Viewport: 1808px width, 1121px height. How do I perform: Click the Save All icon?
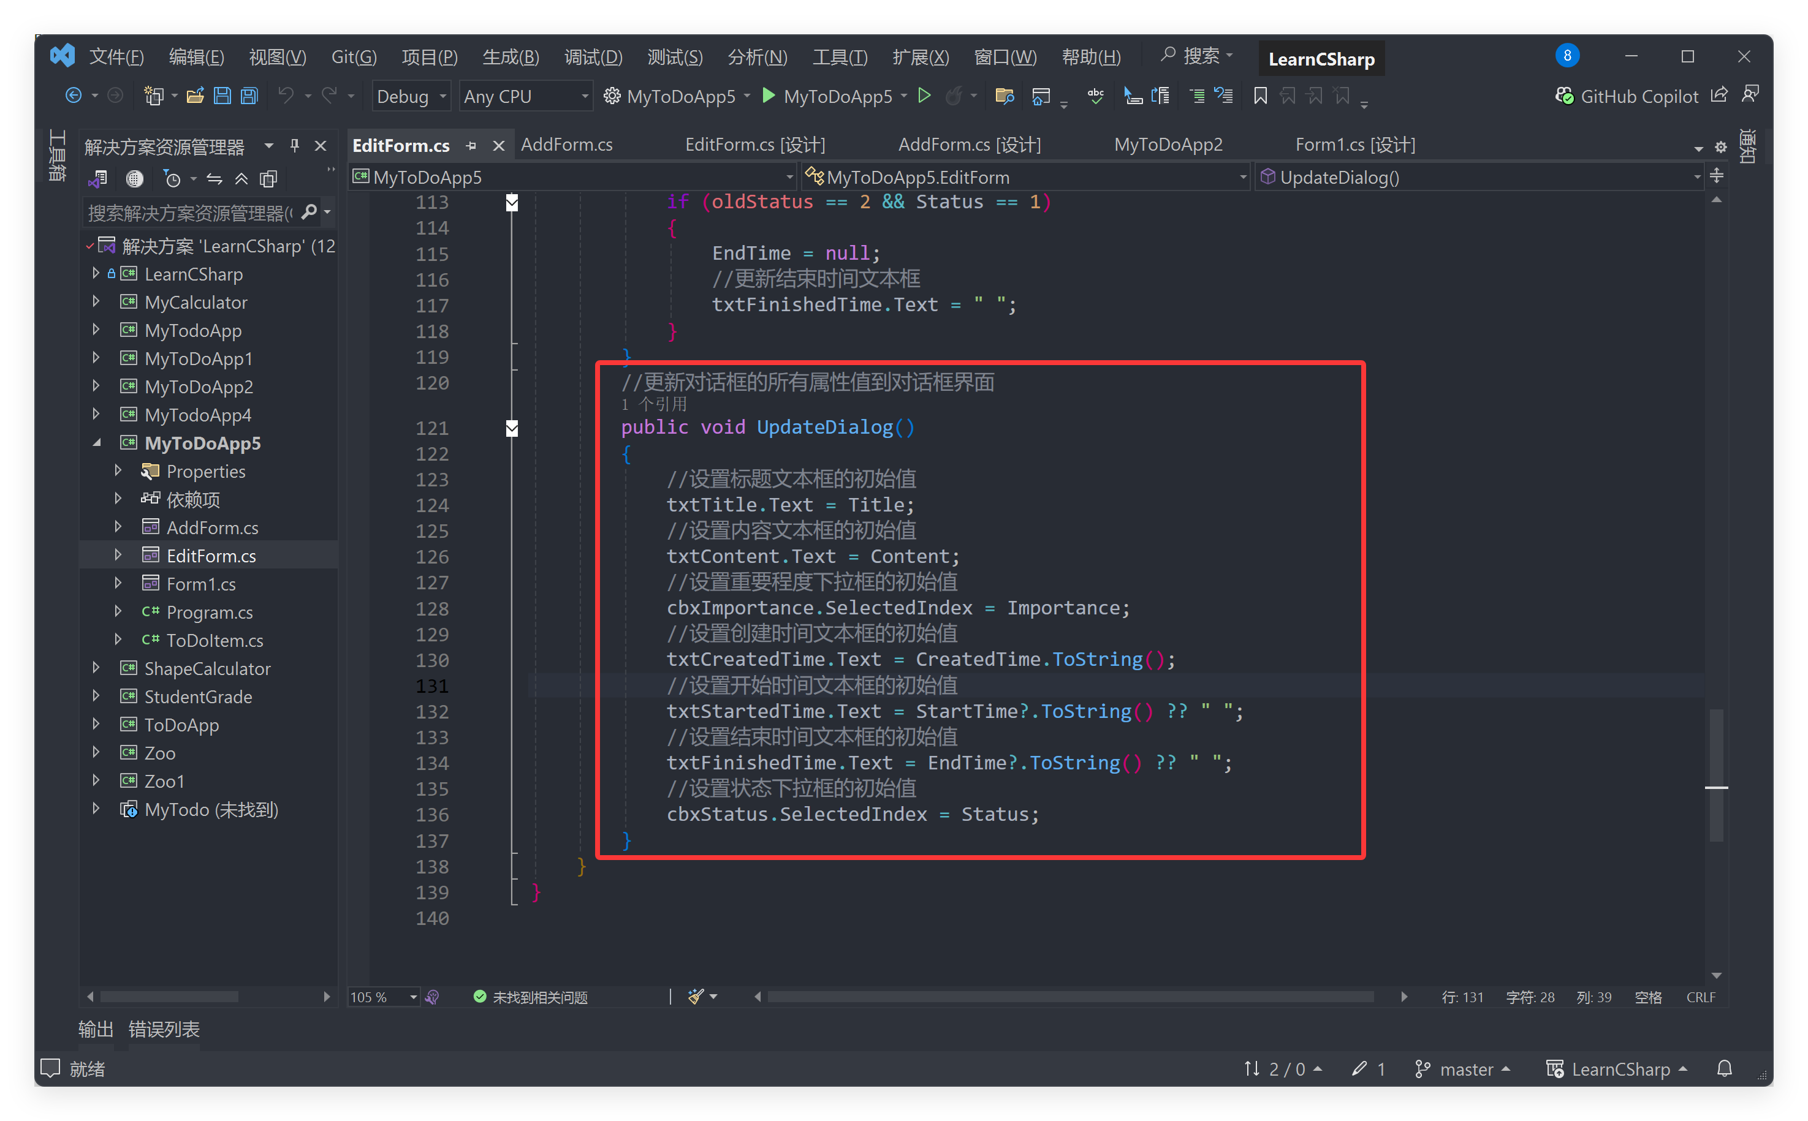click(x=249, y=96)
